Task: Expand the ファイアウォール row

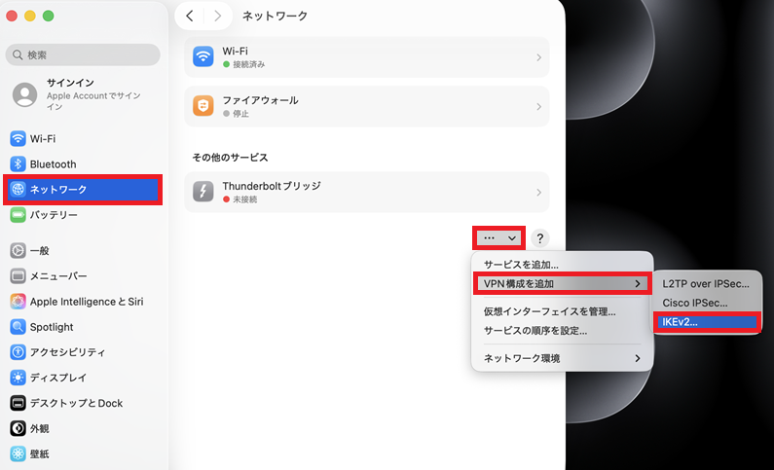Action: tap(366, 106)
